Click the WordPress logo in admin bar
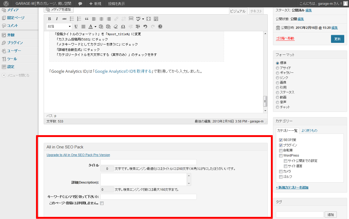Screen dimensions: 349x219 [6, 4]
